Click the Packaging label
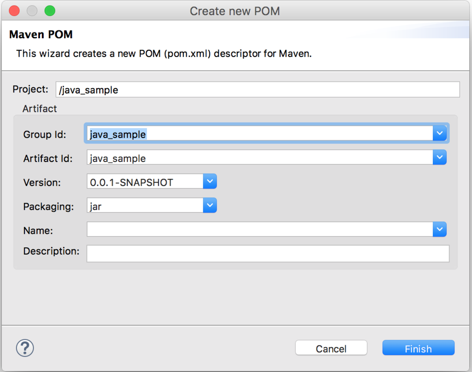 pyautogui.click(x=48, y=207)
